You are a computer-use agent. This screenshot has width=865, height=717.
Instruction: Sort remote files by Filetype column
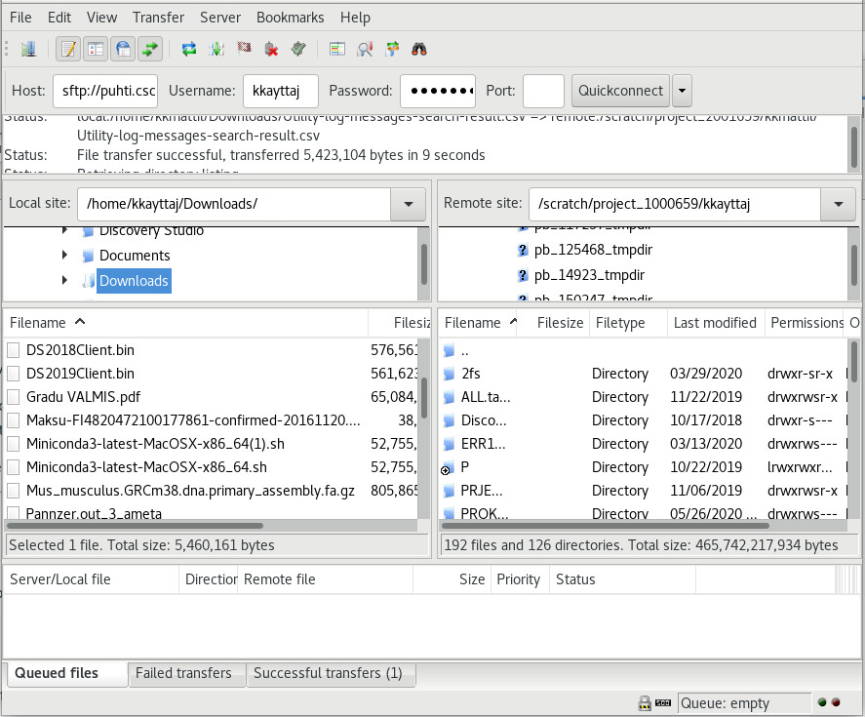click(x=628, y=323)
